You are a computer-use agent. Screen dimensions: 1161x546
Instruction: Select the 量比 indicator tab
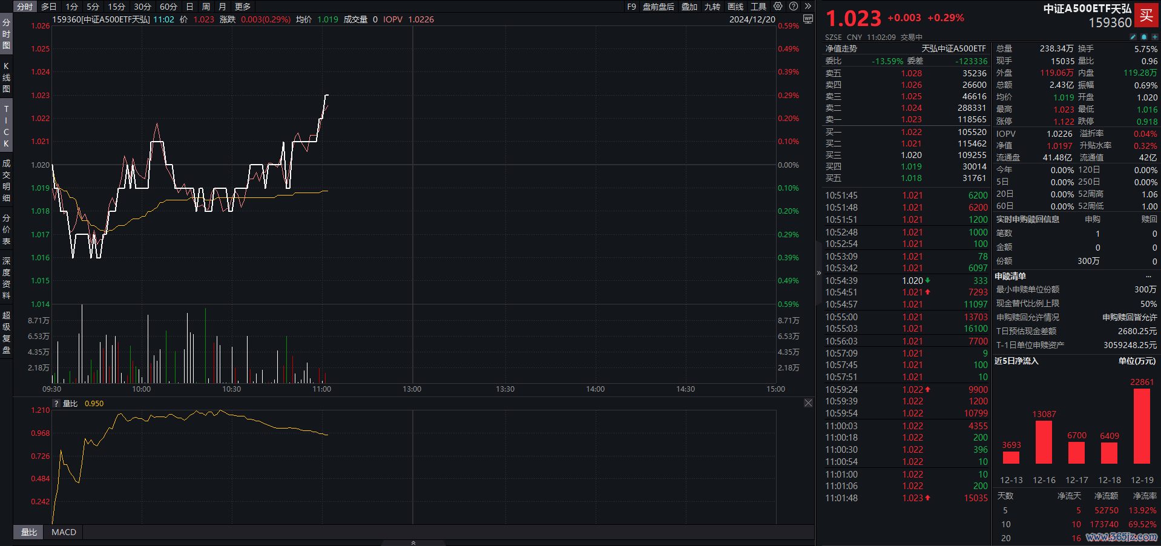point(29,532)
